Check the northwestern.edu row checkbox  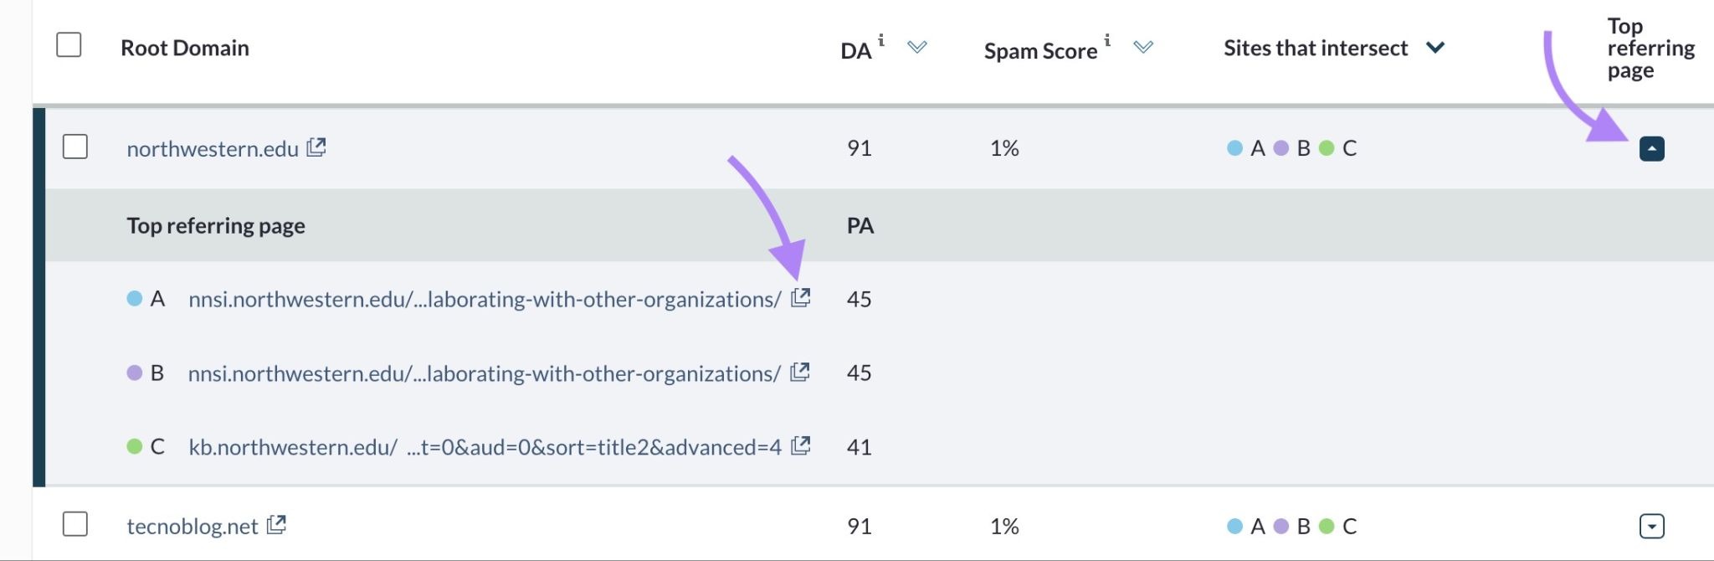point(75,147)
